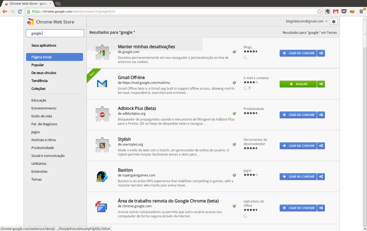Open Gmail Off-line envelope icon

coord(102,84)
